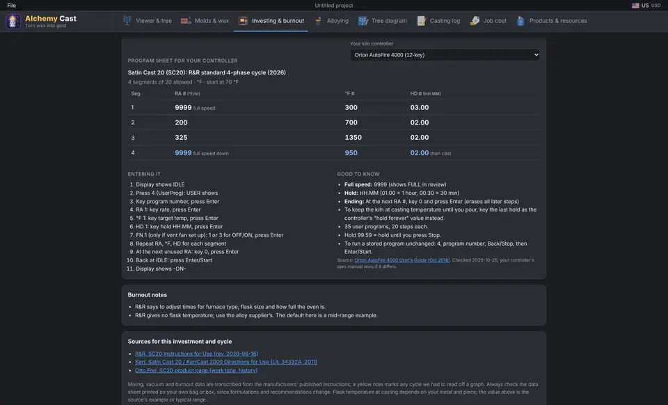Screen dimensions: 668x405
Task: Switch to the Casting log tab
Action: (x=439, y=21)
